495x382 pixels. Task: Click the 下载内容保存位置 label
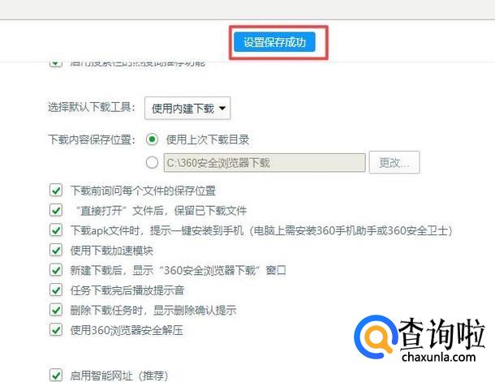click(x=91, y=139)
